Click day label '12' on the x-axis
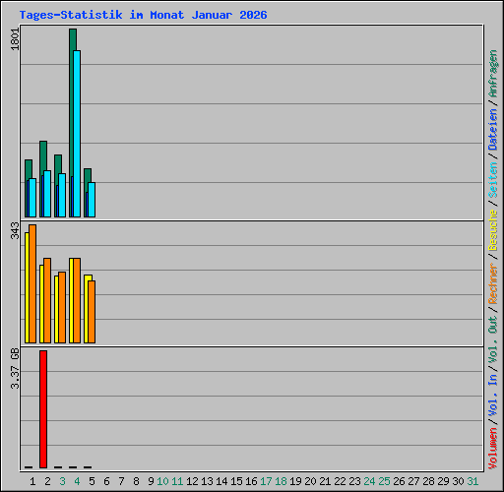The height and width of the screenshot is (492, 504). tap(192, 481)
